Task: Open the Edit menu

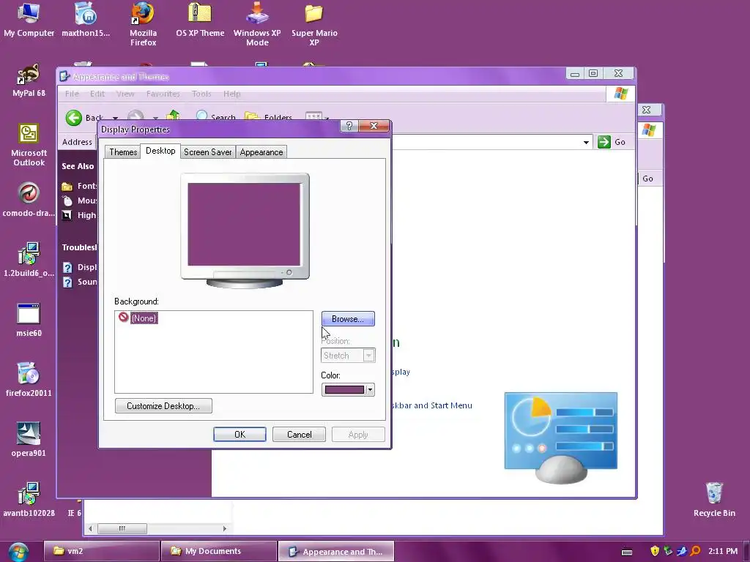Action: pos(97,94)
